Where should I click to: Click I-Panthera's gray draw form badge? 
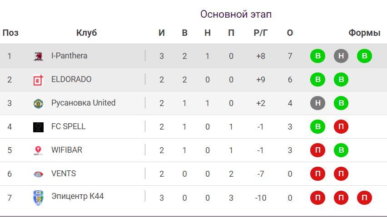coord(341,56)
